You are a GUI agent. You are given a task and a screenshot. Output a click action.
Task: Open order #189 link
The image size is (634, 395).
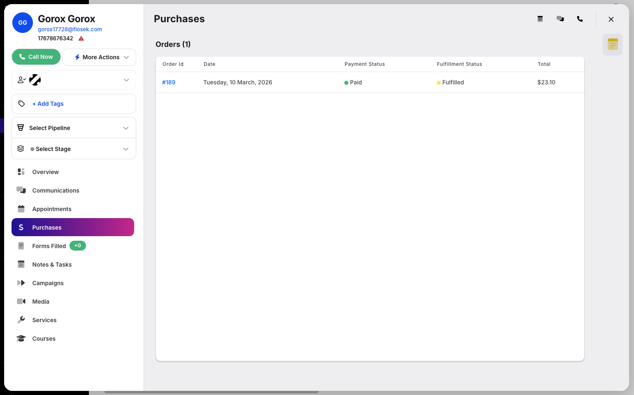pyautogui.click(x=169, y=82)
